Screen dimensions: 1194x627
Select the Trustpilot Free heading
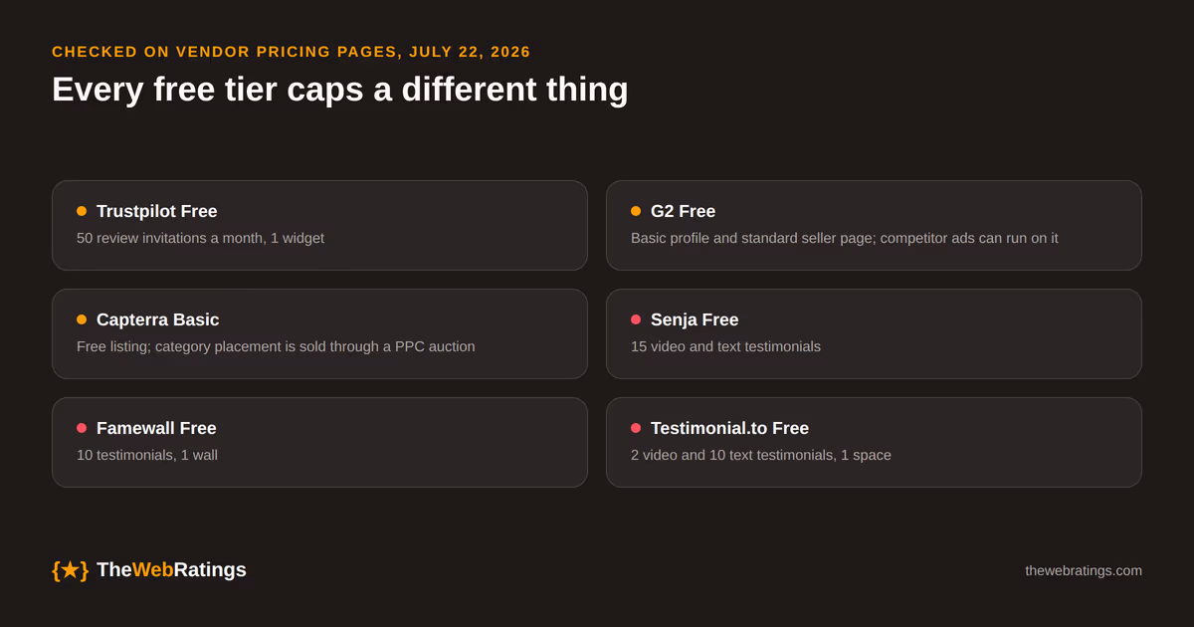click(x=157, y=211)
